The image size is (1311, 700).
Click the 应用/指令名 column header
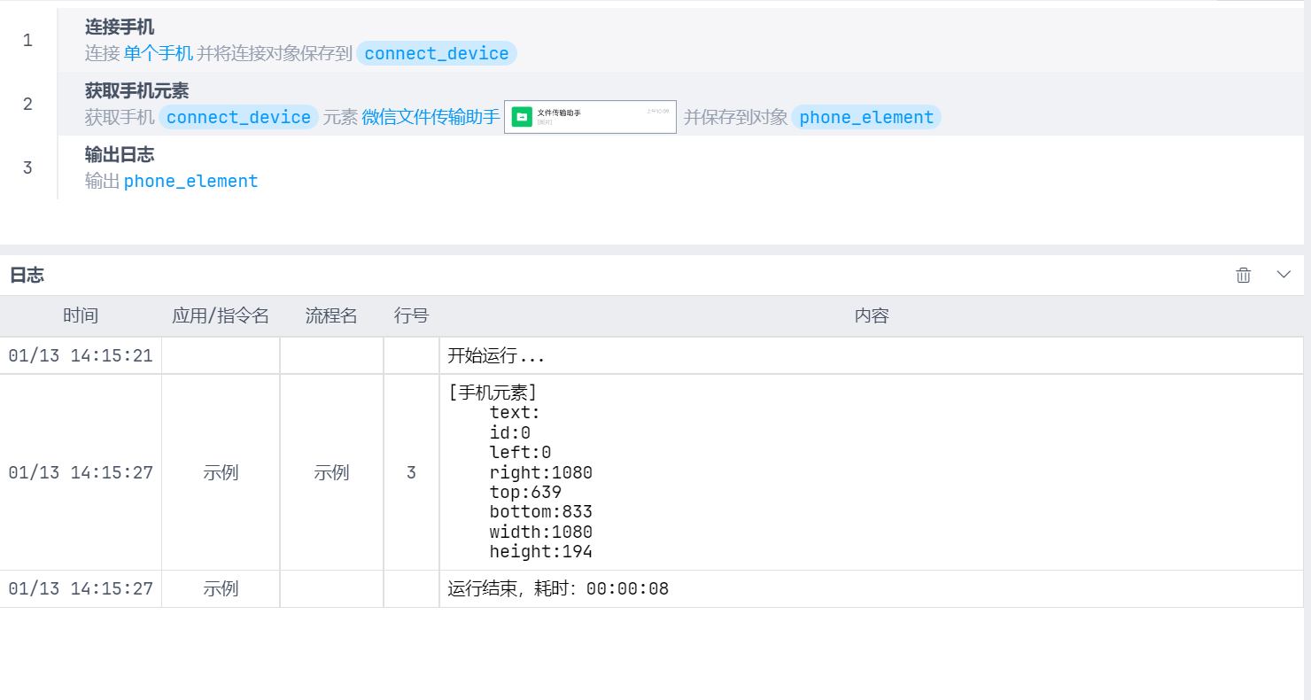(221, 315)
